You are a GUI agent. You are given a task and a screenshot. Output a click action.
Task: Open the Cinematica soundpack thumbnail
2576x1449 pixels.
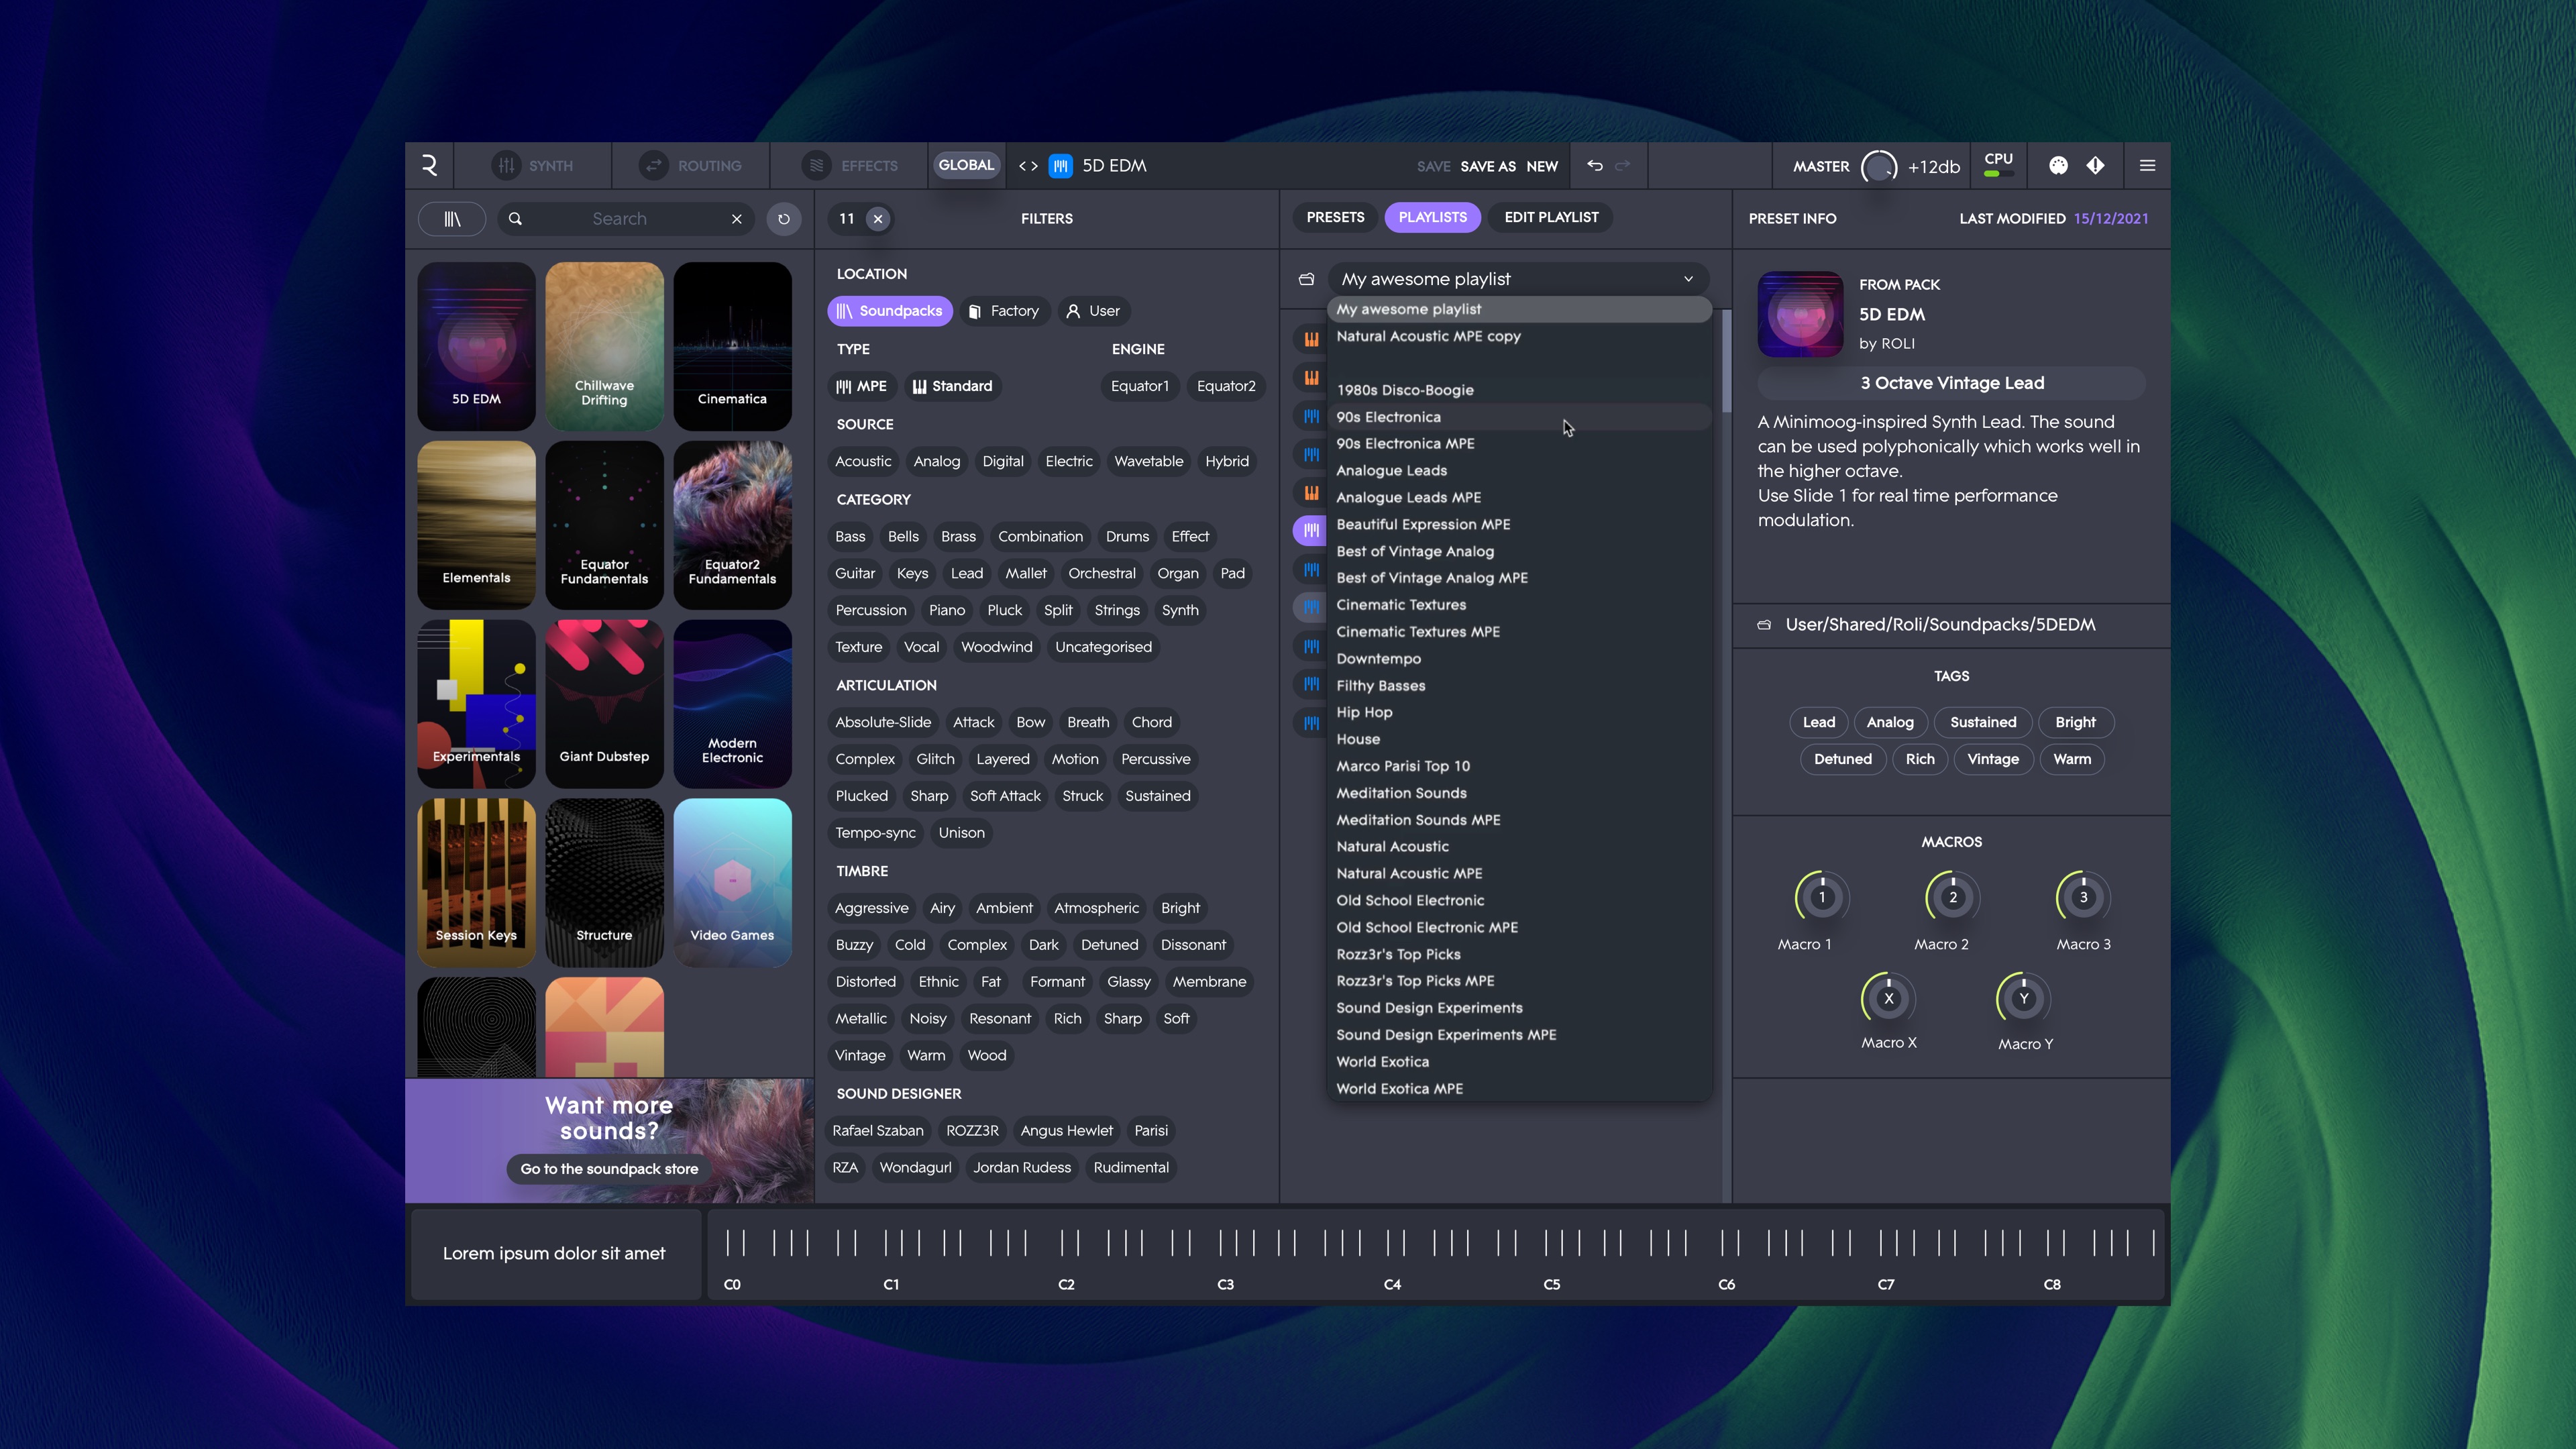tap(732, 345)
